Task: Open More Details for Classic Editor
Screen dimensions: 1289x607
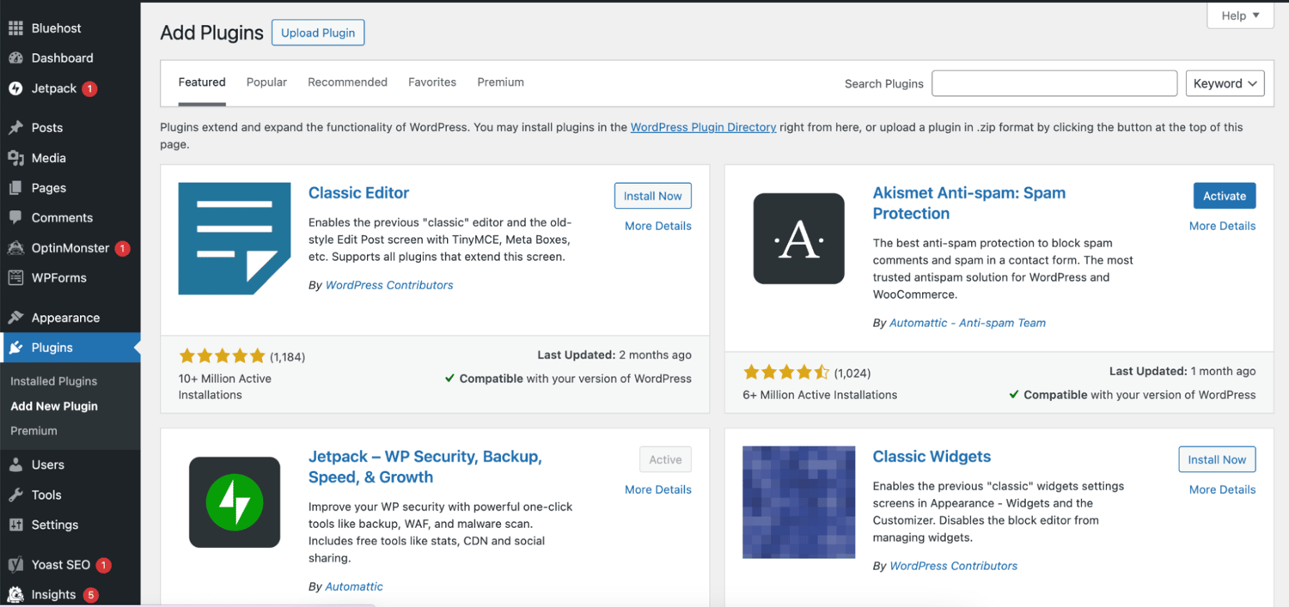Action: pyautogui.click(x=658, y=226)
